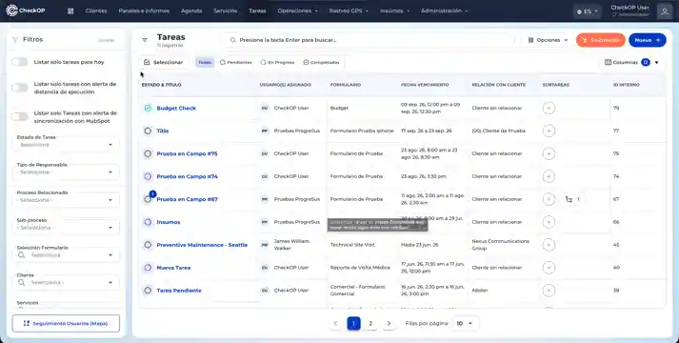The image size is (679, 343).
Task: Add subtask to Prueba en Campo #75
Action: click(549, 153)
